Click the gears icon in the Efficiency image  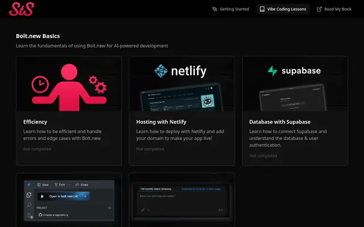click(98, 85)
